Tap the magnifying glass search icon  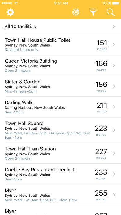coord(111,12)
